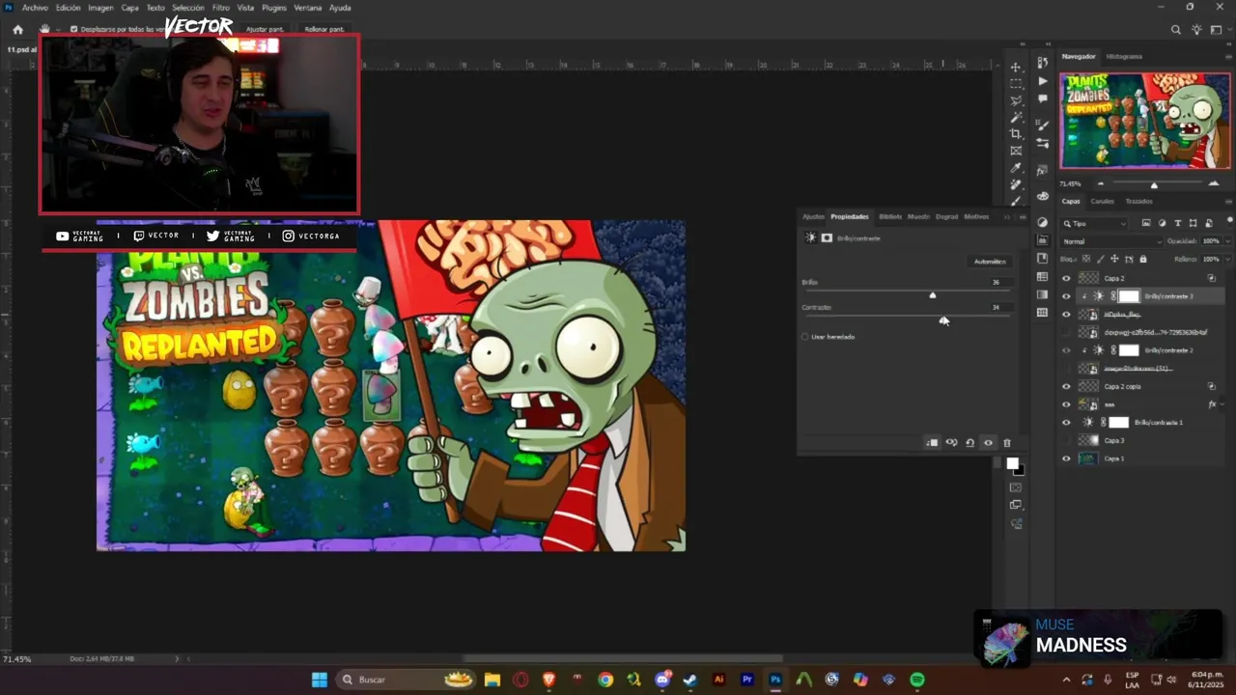Click the Navigator zoom slider handle
The width and height of the screenshot is (1236, 695).
pyautogui.click(x=1153, y=185)
